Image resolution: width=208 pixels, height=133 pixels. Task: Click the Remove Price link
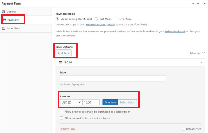pyautogui.click(x=67, y=129)
